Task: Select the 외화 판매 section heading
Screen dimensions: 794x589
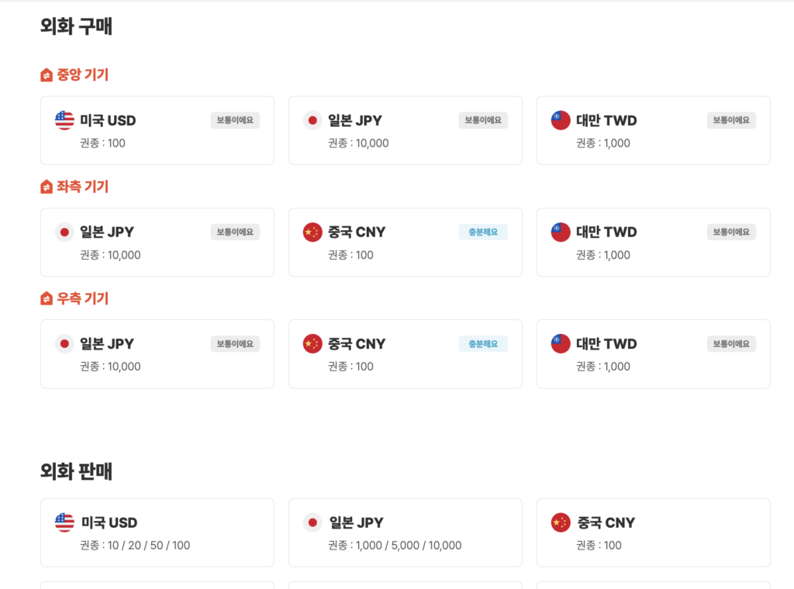Action: coord(75,472)
